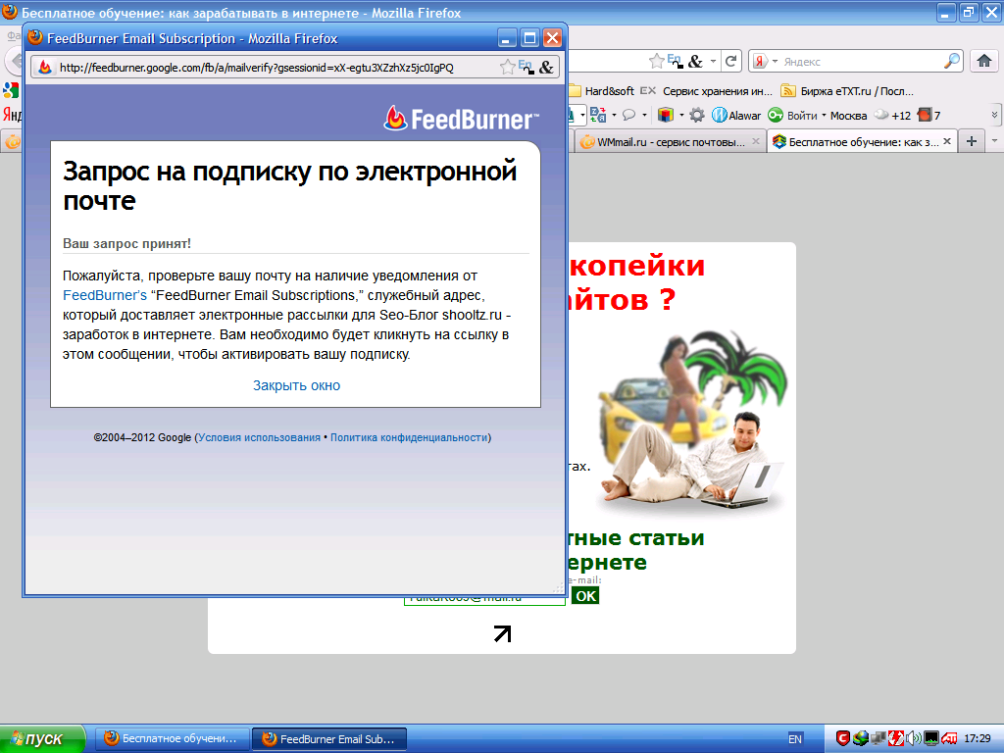
Task: Reload the page in main window
Action: (x=730, y=62)
